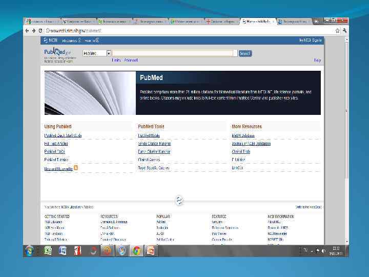Switch to the last browser tab on the right
Screen dimensions: 369x277
294,22
